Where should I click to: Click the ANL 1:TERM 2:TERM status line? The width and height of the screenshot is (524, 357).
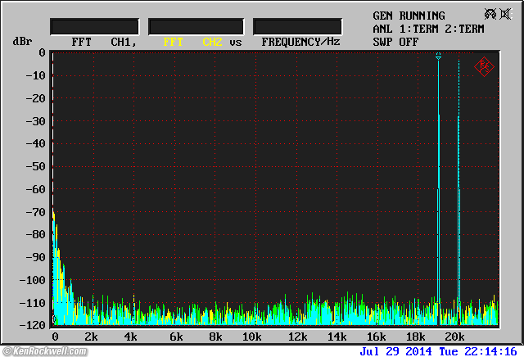pyautogui.click(x=428, y=29)
